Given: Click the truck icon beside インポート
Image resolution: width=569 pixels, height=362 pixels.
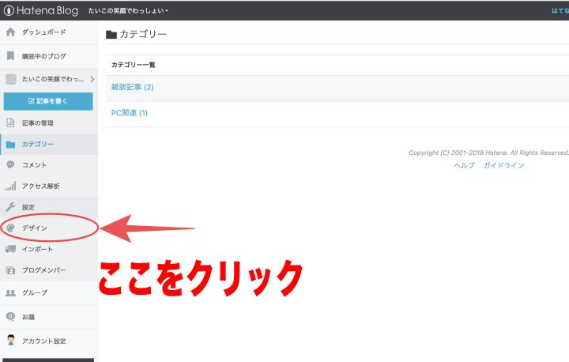Looking at the screenshot, I should click(x=10, y=249).
